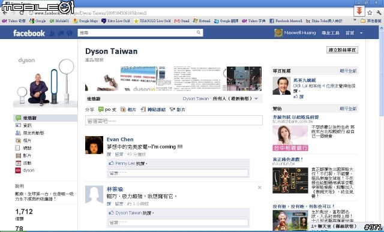
Task: Open the friend requests icon
Action: [x=52, y=34]
